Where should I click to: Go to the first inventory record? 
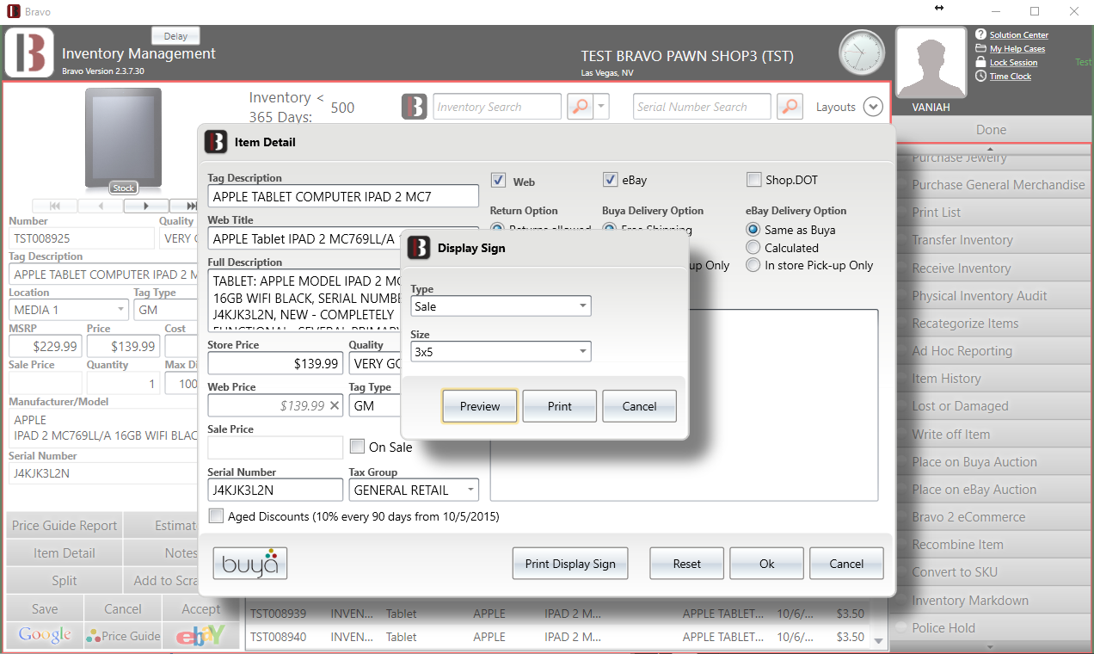[55, 206]
